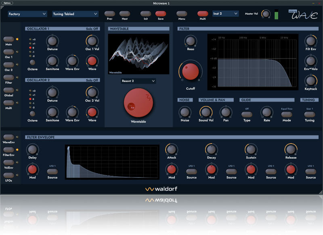
Task: Click the Filter Envelope Release knob
Action: click(291, 150)
